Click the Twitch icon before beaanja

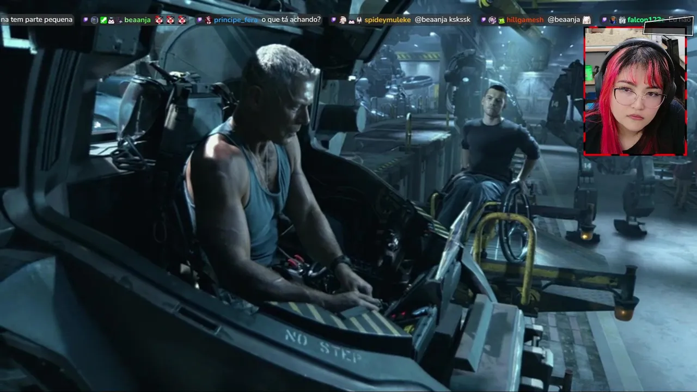pos(85,20)
